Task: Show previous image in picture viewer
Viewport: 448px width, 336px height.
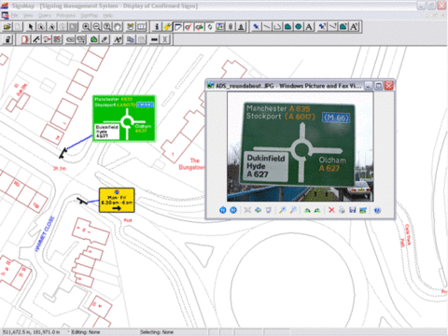Action: 223,210
